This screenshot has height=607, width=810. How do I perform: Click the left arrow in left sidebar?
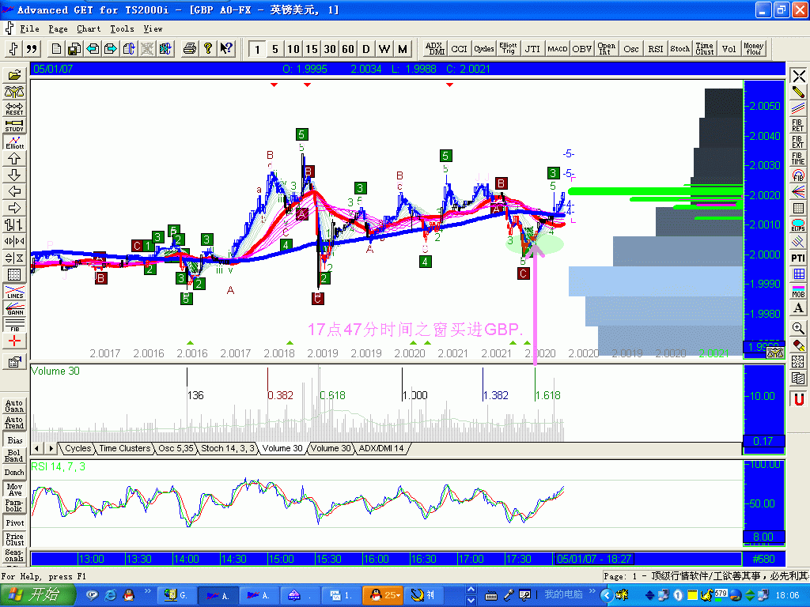[14, 191]
